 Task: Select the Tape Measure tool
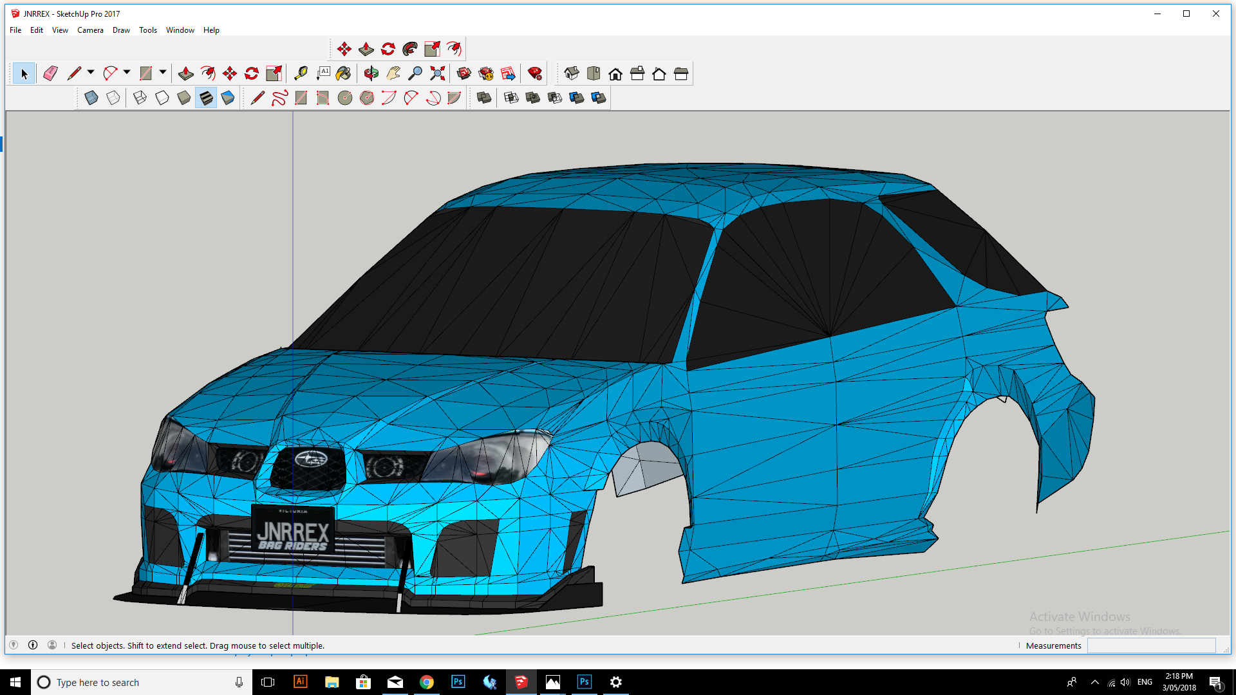(x=301, y=73)
